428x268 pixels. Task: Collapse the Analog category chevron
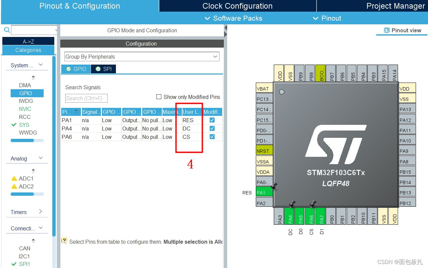41,158
